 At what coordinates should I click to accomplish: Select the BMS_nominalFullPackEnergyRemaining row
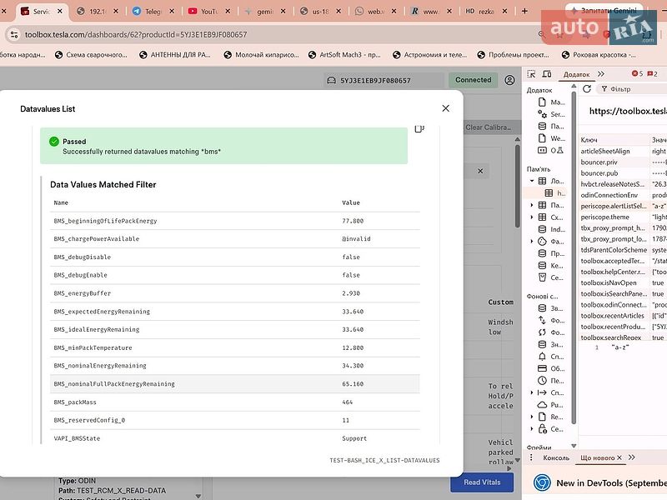tap(235, 384)
